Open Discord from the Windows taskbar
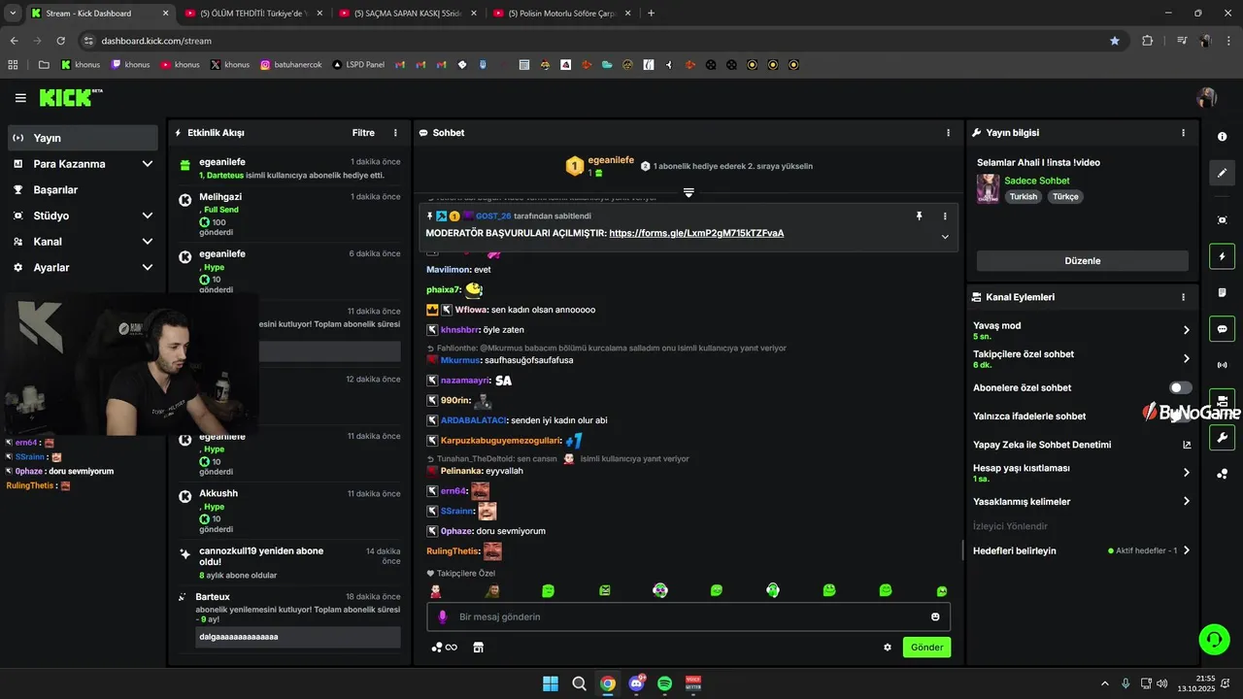Viewport: 1243px width, 699px height. pos(636,683)
